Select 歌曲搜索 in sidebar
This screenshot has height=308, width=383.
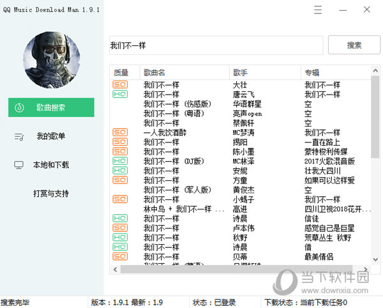pyautogui.click(x=51, y=107)
